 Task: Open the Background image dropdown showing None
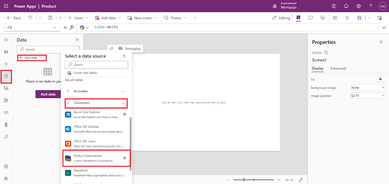[x=368, y=88]
